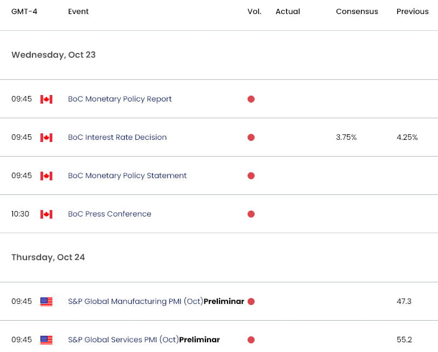Image resolution: width=438 pixels, height=352 pixels.
Task: Click the Consensus column header
Action: pos(357,11)
